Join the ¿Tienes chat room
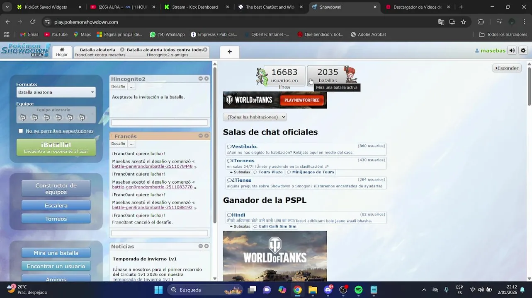The height and width of the screenshot is (298, 532). (x=306, y=183)
